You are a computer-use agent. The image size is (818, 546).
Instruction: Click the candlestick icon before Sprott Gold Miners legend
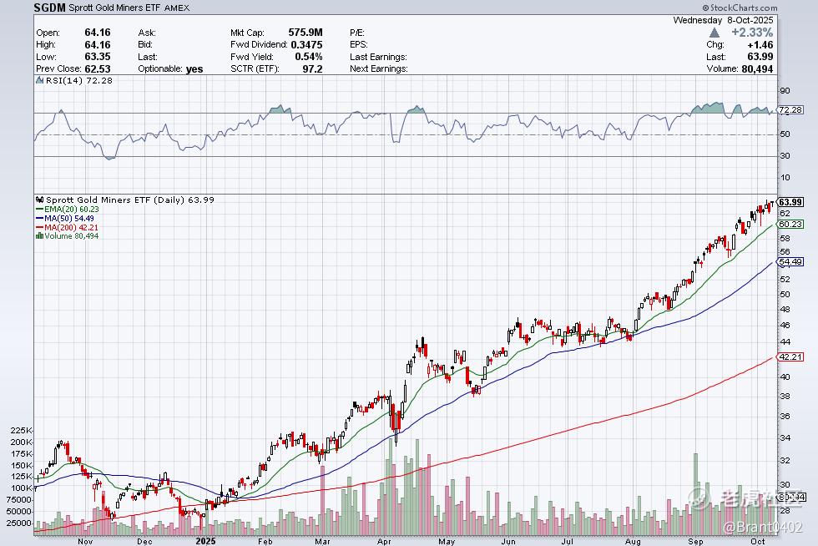click(40, 200)
